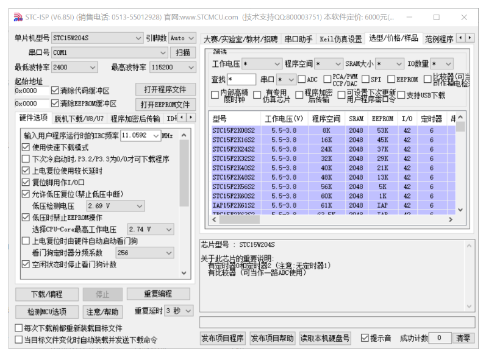Screen dimensions: 483x357
Task: Click 起始地址 0x0000 code address field
Action: pos(32,91)
